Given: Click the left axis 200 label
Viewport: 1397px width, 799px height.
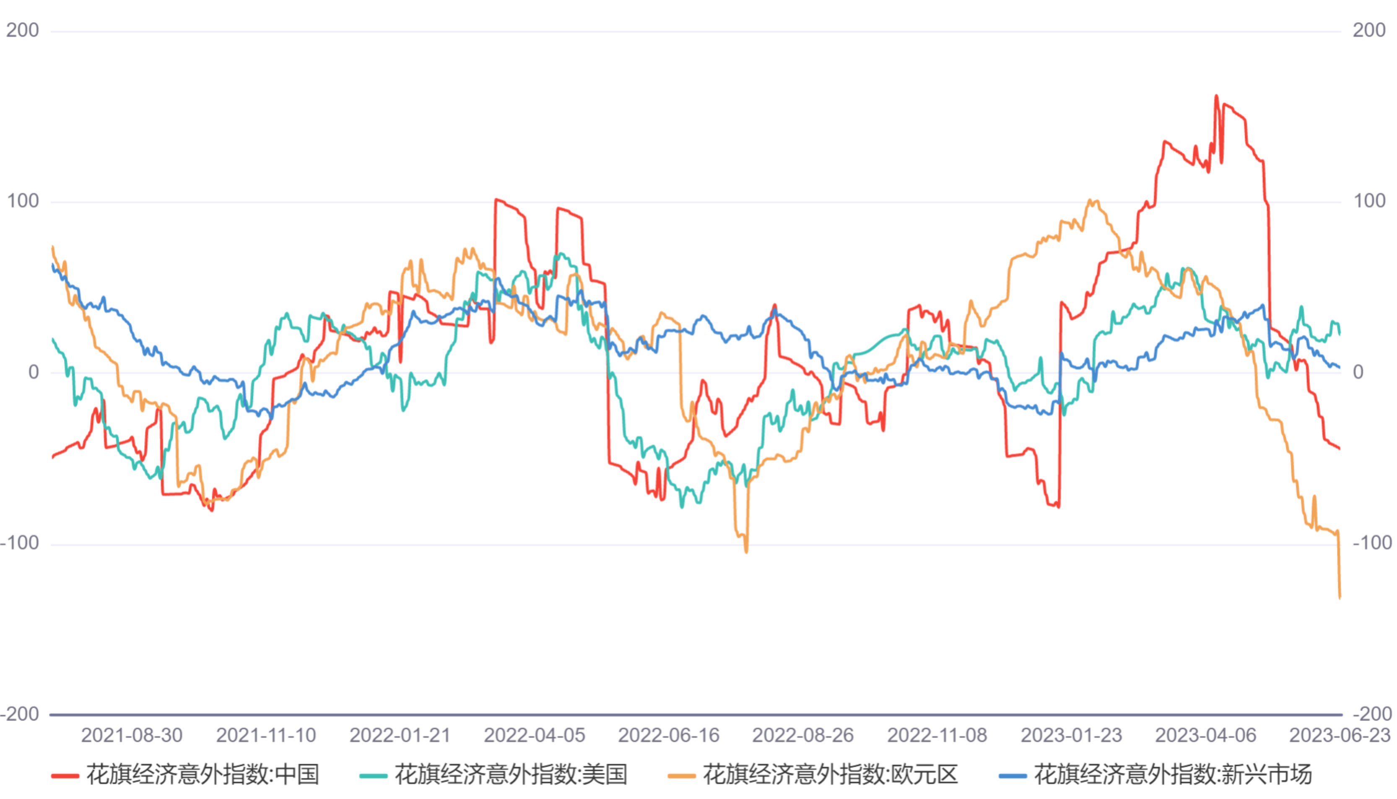Looking at the screenshot, I should 23,30.
